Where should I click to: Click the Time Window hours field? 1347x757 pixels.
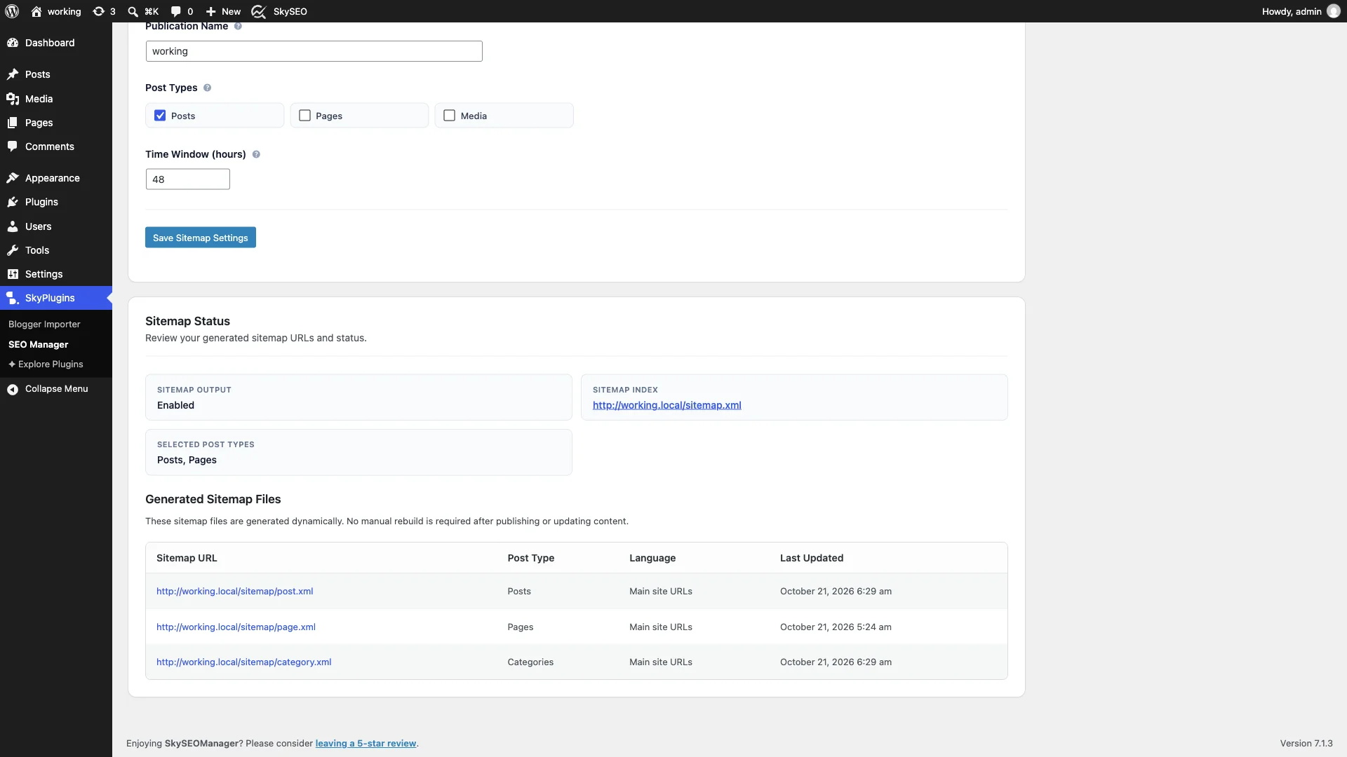(x=188, y=179)
